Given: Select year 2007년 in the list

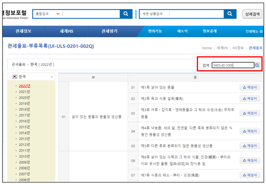Looking at the screenshot, I should click(24, 174).
